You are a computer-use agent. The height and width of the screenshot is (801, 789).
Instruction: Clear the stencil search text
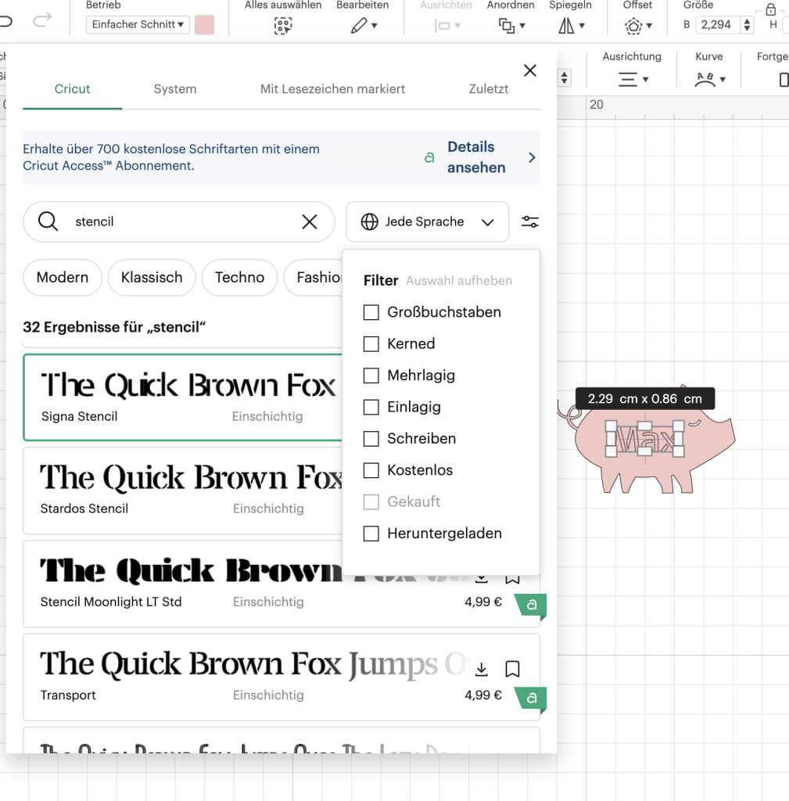click(310, 222)
